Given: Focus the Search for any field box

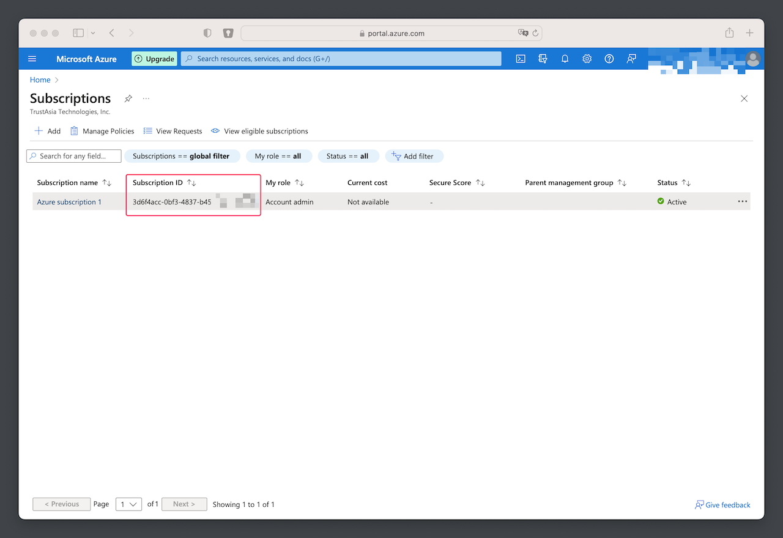Looking at the screenshot, I should coord(74,156).
